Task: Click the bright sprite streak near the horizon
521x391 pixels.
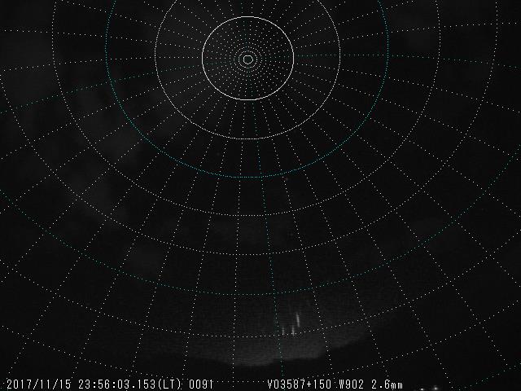Action: tap(298, 319)
